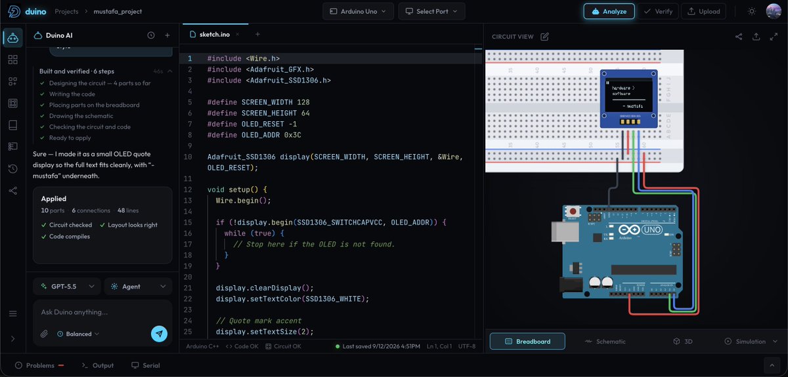Click the duino logo icon
The width and height of the screenshot is (788, 377).
(13, 11)
